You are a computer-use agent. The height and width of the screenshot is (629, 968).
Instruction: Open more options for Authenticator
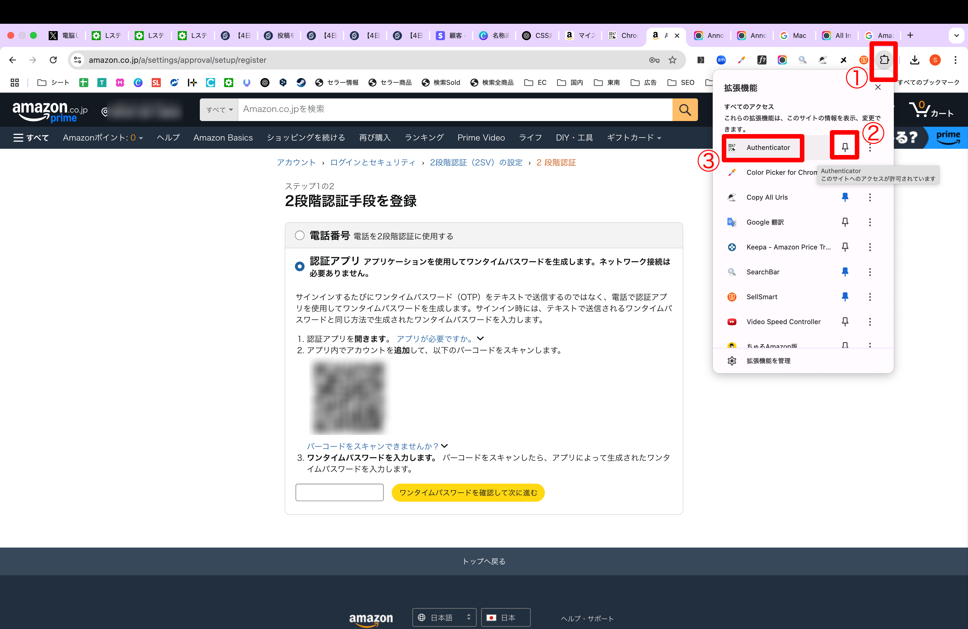[x=870, y=148]
